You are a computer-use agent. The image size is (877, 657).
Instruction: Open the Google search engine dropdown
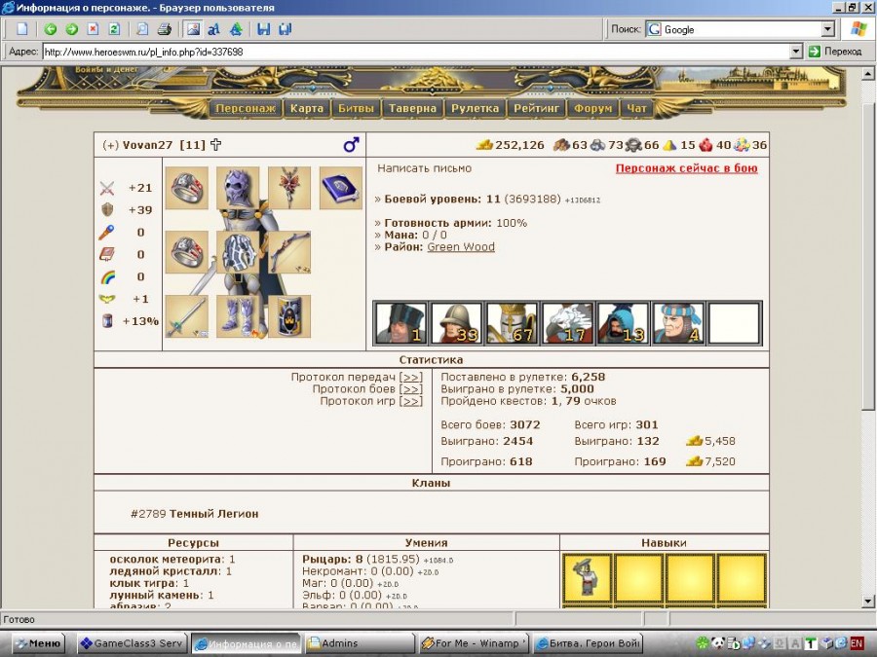point(828,29)
